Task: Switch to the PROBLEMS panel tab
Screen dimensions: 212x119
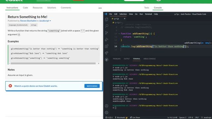Action: (117, 59)
